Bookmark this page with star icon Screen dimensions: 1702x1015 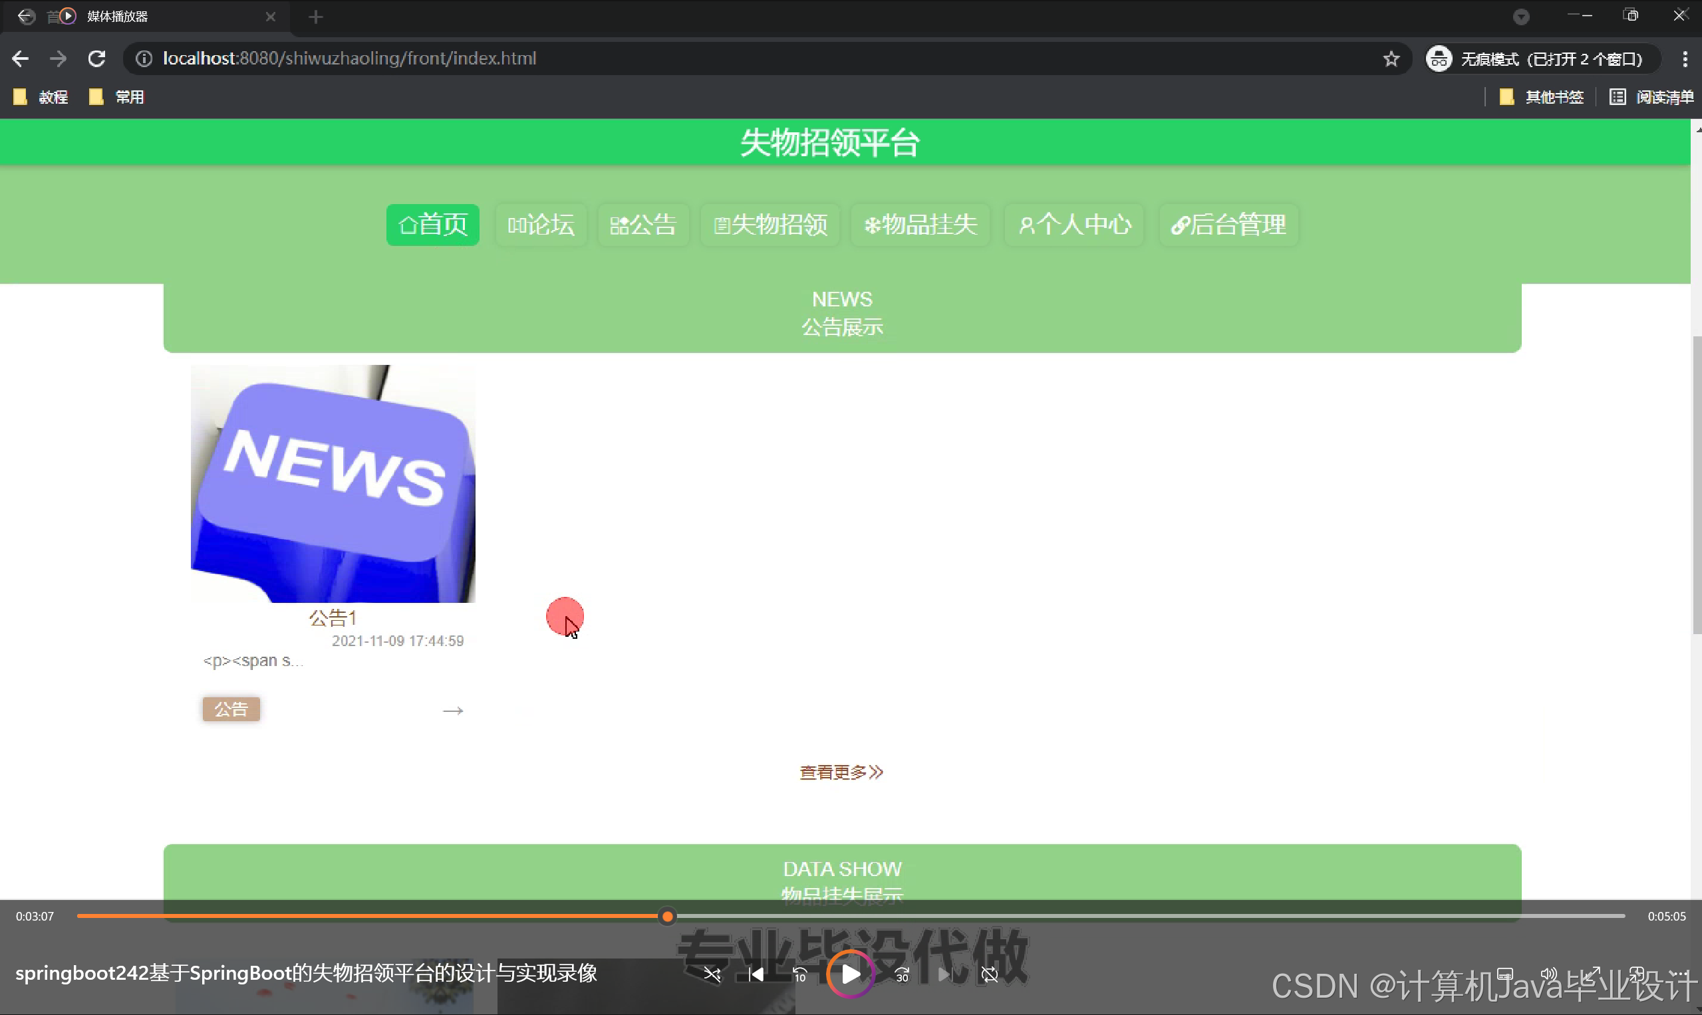(1391, 58)
